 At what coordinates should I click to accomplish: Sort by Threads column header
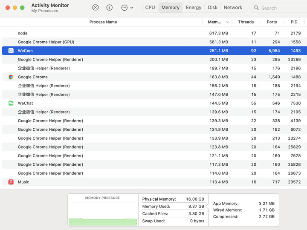coord(246,22)
